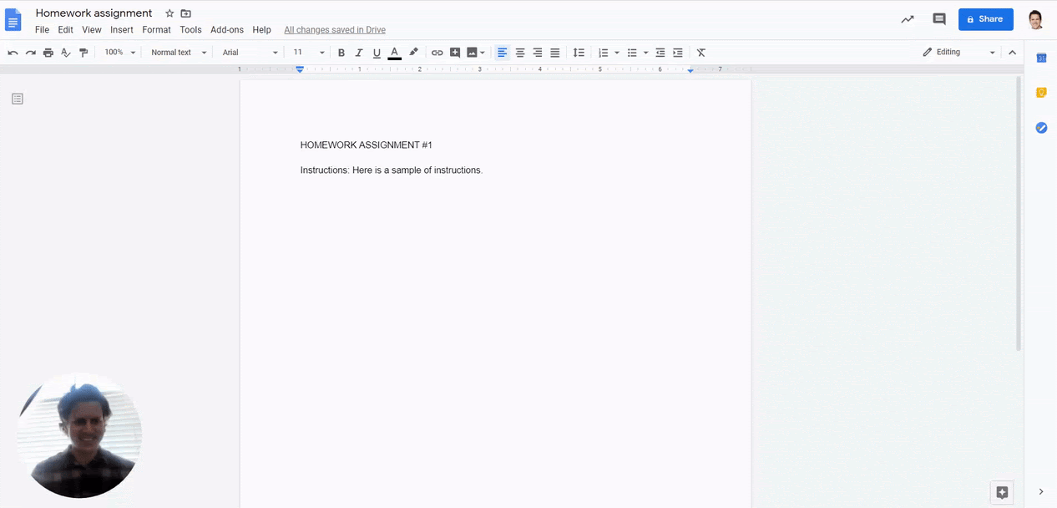Screen dimensions: 1057x508
Task: Apply bulleted list icon
Action: (632, 53)
